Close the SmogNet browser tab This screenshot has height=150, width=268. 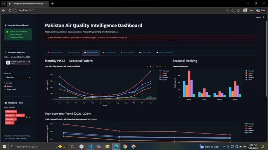(46, 3)
